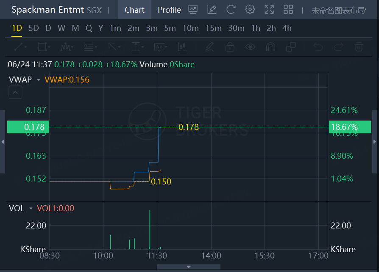Viewport: 379px width, 272px height.
Task: Click the edit drawing pencil icon in header
Action: pyautogui.click(x=212, y=10)
